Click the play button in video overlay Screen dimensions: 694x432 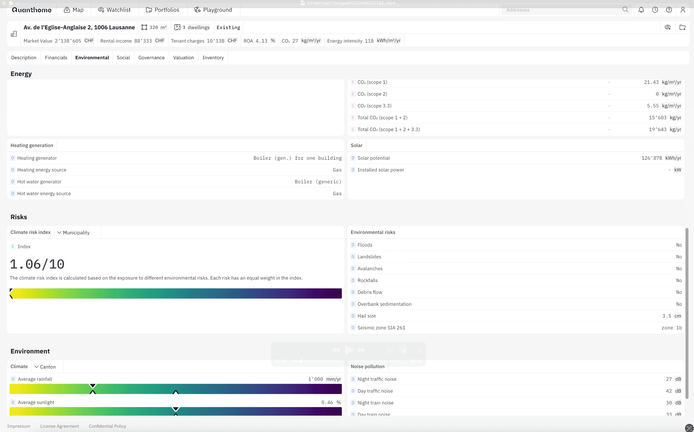point(349,350)
